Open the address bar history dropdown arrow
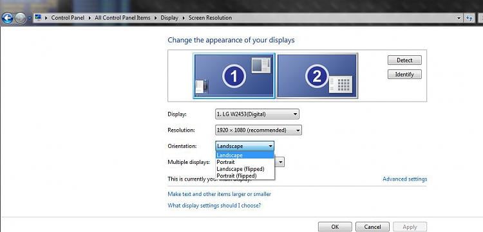The image size is (483, 232). coord(459,18)
